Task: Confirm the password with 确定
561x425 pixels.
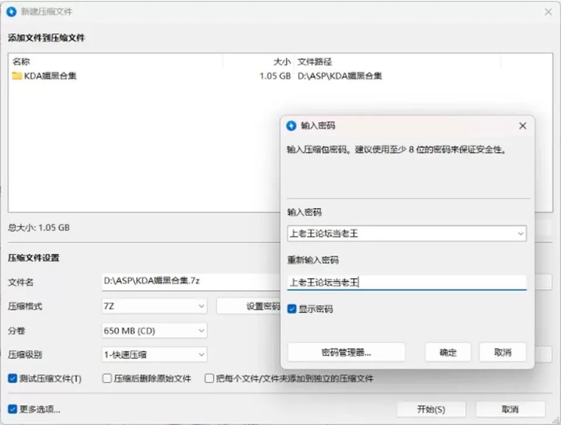Action: click(448, 353)
